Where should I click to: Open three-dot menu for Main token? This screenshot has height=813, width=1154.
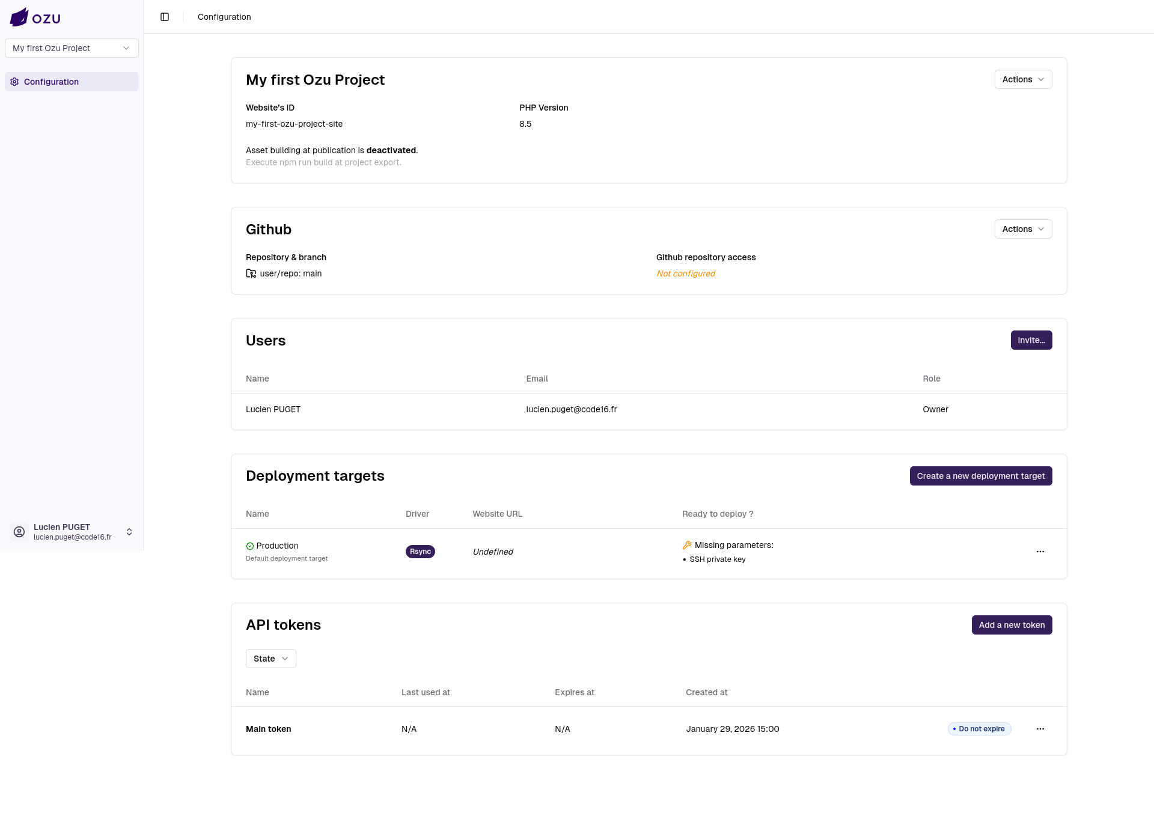tap(1040, 729)
